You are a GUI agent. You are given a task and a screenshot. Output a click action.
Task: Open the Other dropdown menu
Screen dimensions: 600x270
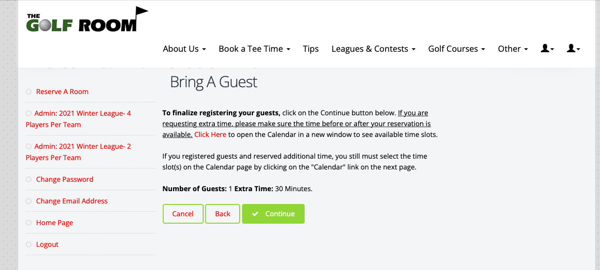coord(513,49)
